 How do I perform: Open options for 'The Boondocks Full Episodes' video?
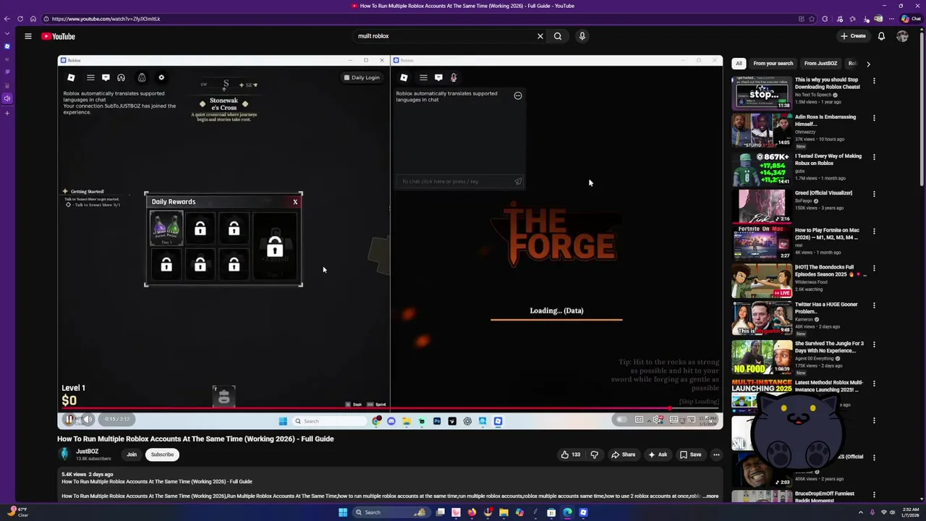[x=874, y=268]
